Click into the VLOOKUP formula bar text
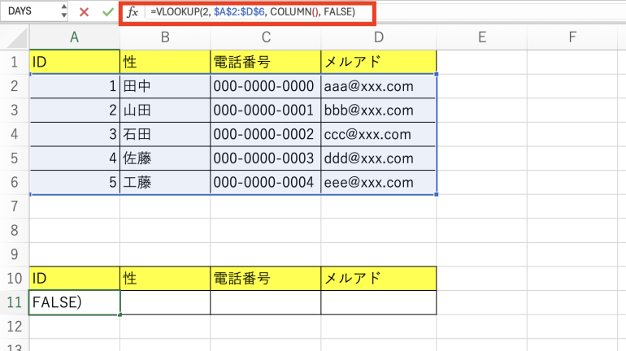The image size is (626, 351). pyautogui.click(x=253, y=12)
